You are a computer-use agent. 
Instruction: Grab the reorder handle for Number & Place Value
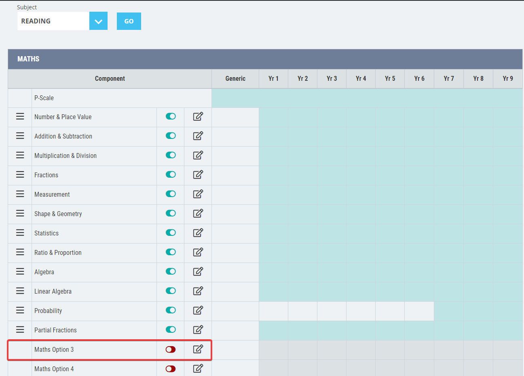20,116
